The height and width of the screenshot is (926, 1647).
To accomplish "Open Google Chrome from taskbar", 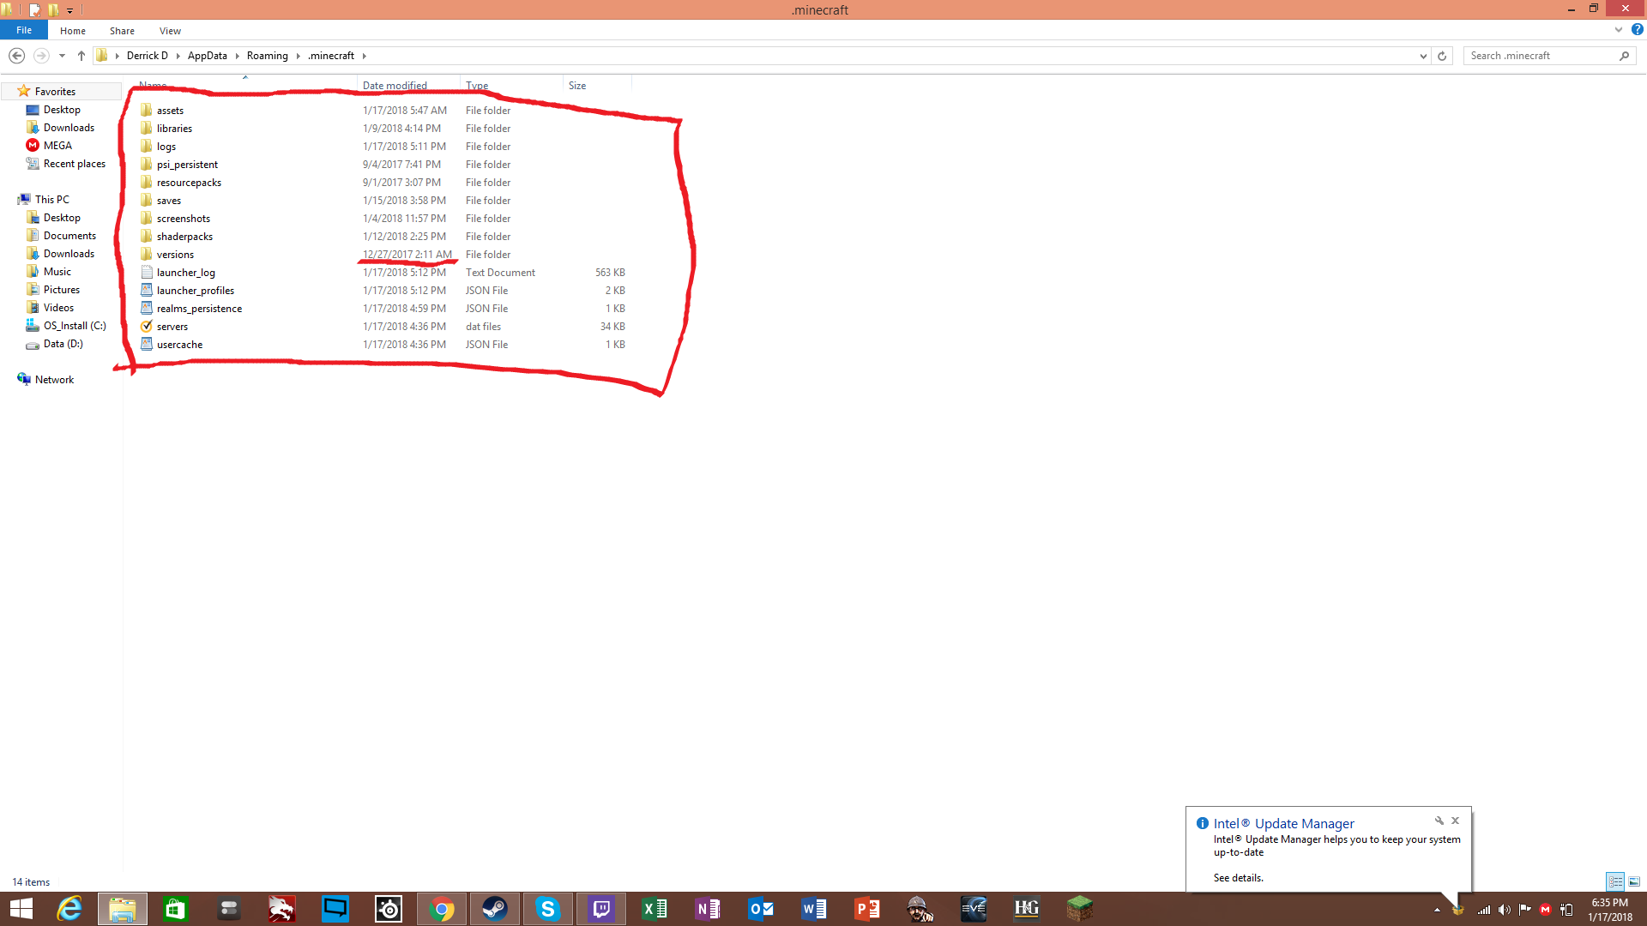I will click(x=442, y=909).
